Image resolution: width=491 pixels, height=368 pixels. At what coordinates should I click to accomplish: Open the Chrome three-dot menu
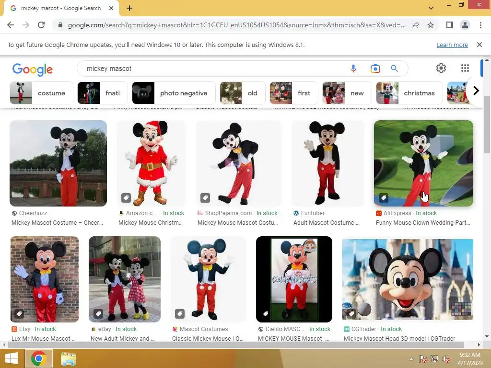480,25
